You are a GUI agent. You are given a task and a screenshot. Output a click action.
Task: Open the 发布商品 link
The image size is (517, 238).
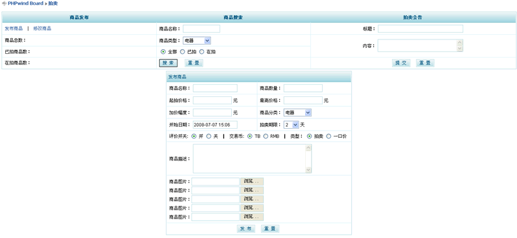click(x=14, y=28)
